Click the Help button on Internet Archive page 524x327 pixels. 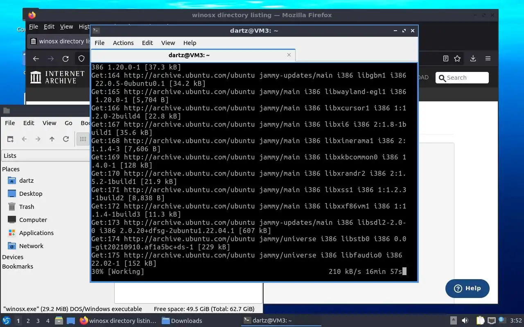coord(468,288)
